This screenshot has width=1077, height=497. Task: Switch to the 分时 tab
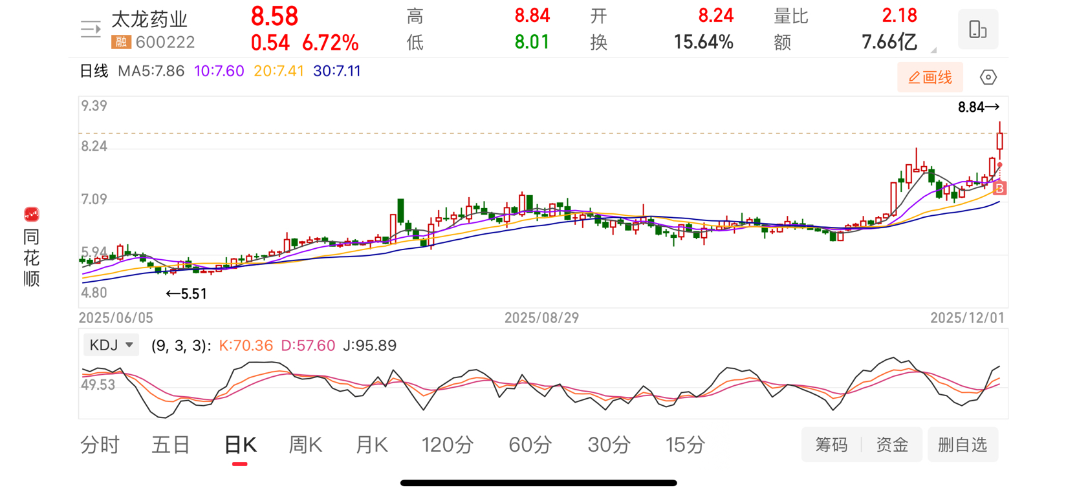pyautogui.click(x=100, y=445)
